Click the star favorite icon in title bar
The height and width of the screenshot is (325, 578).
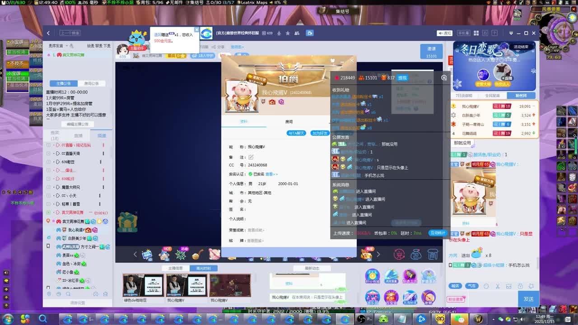coord(288,33)
